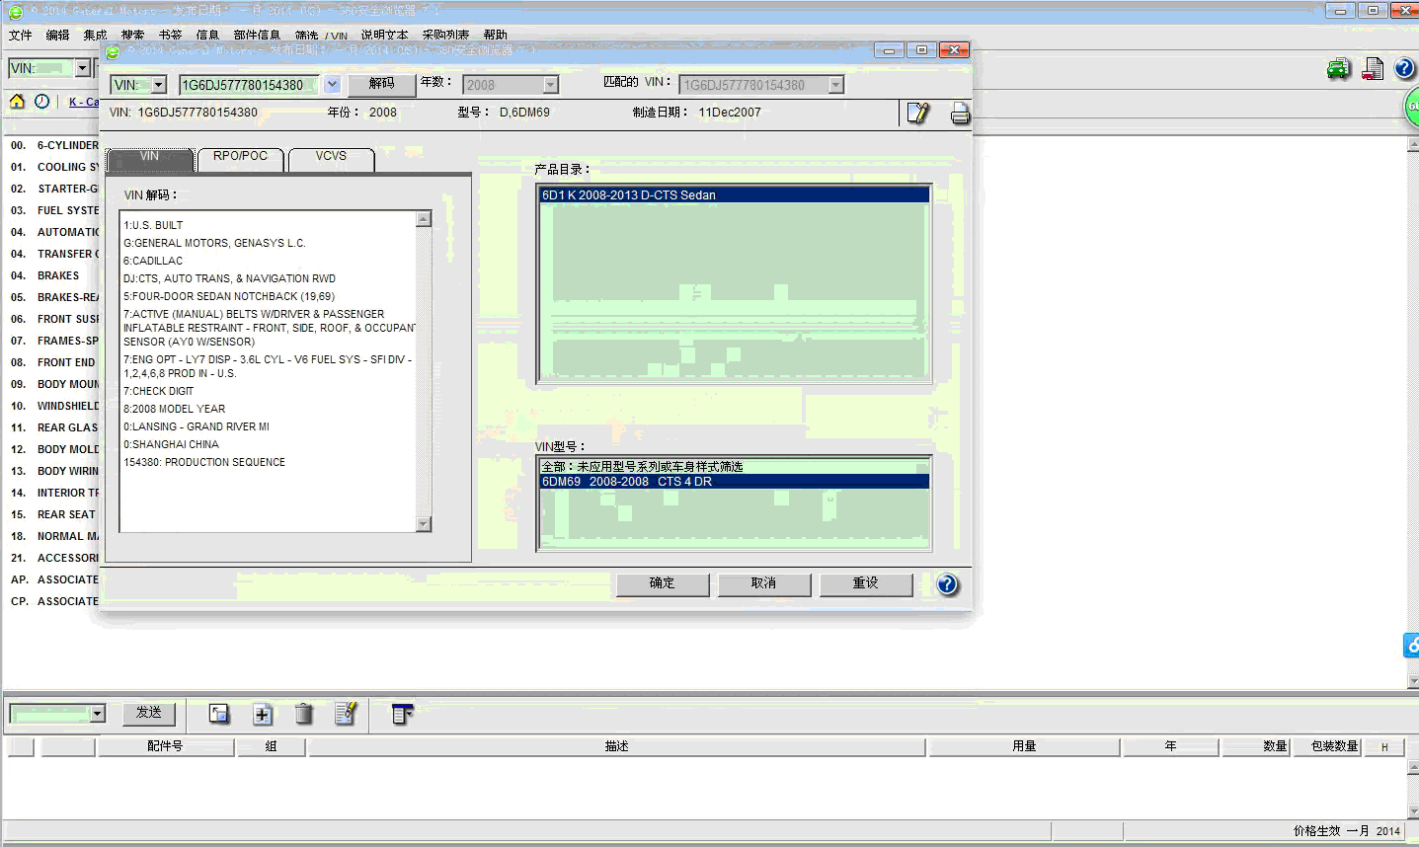The height and width of the screenshot is (847, 1419).
Task: Open notes pencil icon in VIN dialog
Action: click(918, 114)
